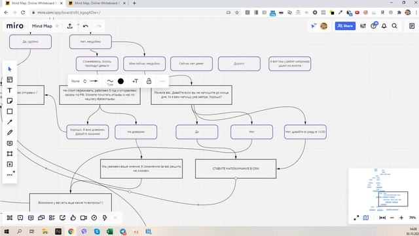Open the Help question mark icon
Image resolution: width=419 pixels, height=236 pixels.
click(x=374, y=26)
